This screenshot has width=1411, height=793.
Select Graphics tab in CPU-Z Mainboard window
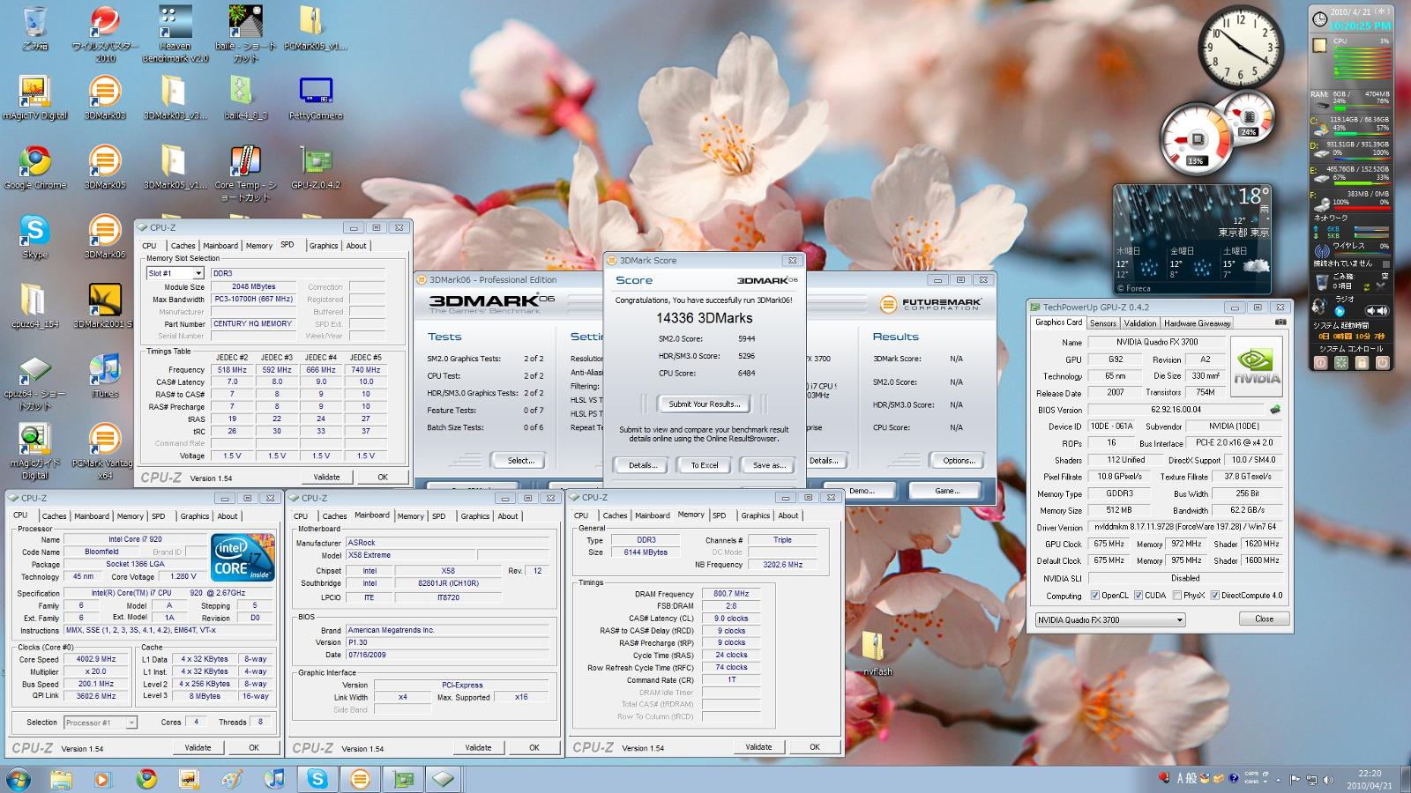(474, 516)
